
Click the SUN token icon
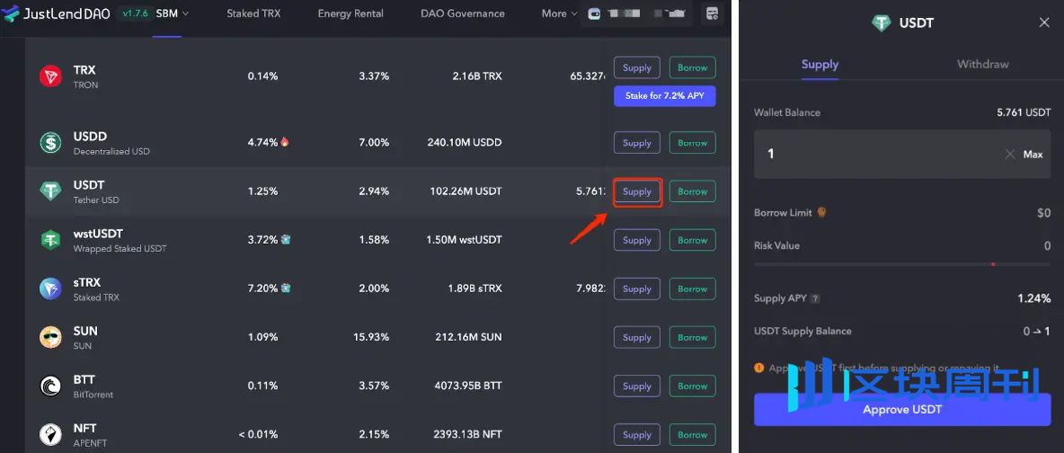pos(50,338)
